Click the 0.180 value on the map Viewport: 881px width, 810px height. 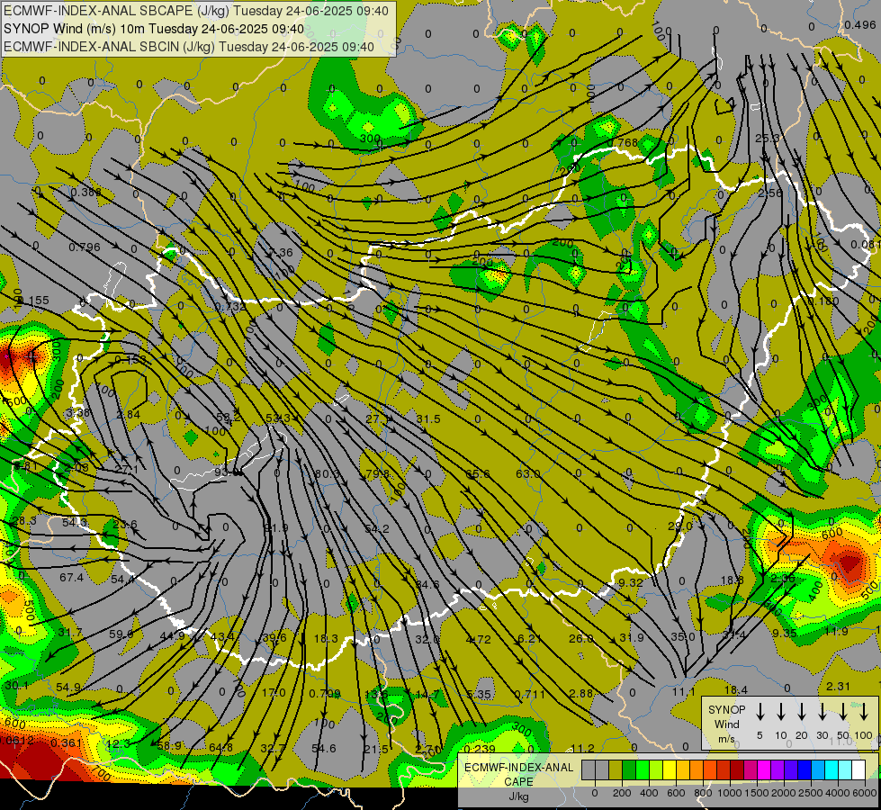coord(823,301)
